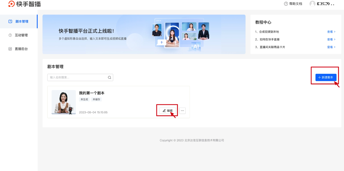Click the 新建剧本 button
This screenshot has width=344, height=171.
(x=326, y=77)
